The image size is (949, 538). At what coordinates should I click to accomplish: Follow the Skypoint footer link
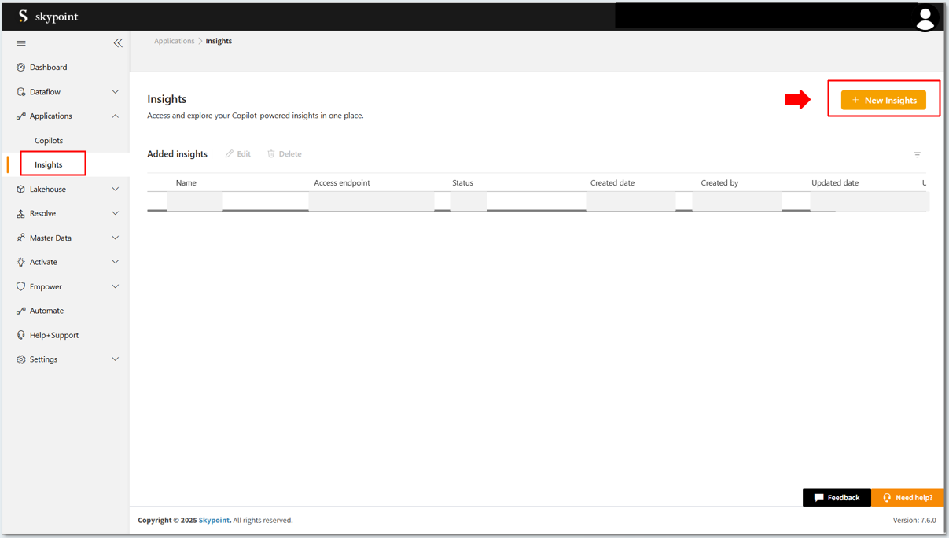pos(214,521)
